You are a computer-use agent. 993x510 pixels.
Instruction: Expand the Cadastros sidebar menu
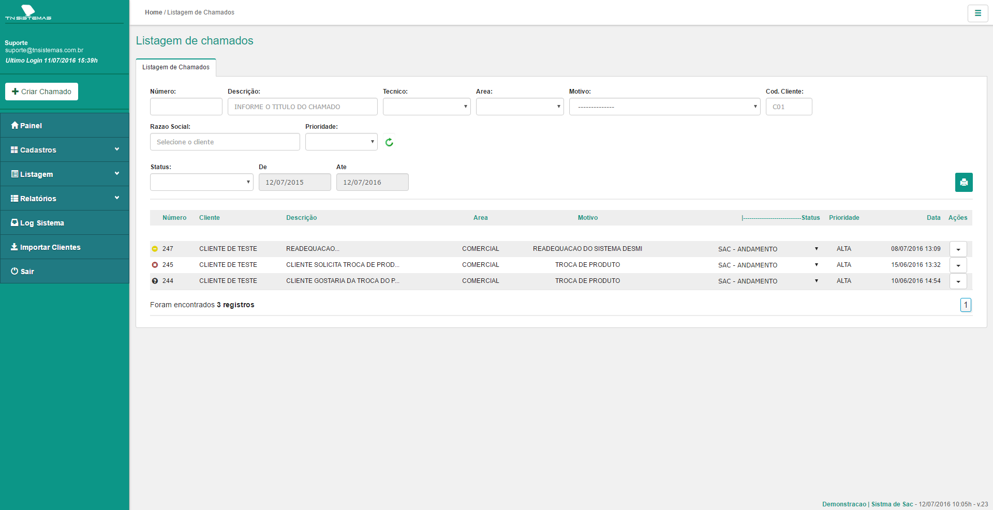pyautogui.click(x=65, y=150)
